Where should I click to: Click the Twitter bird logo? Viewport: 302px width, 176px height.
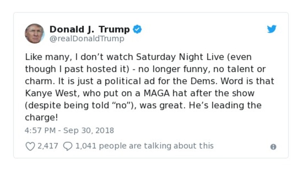click(272, 29)
